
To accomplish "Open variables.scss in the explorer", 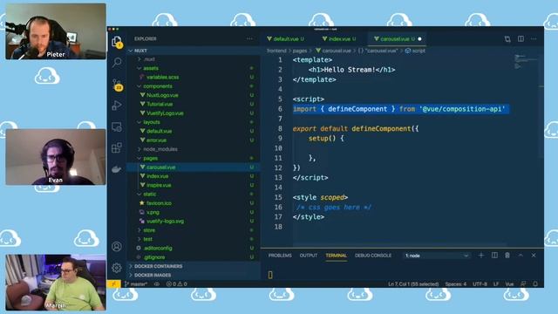I will (x=163, y=77).
